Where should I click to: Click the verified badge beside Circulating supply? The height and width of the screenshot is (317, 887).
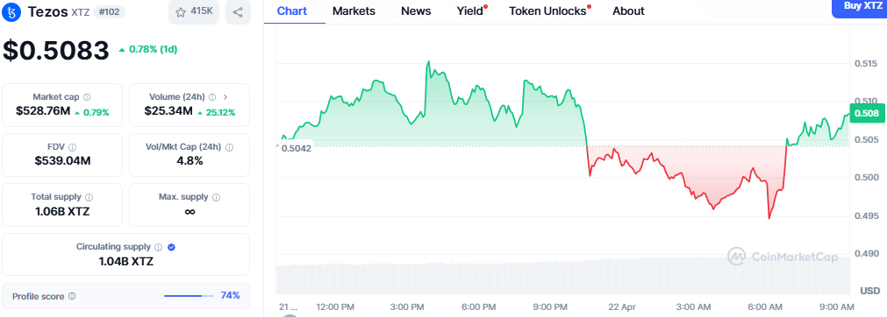171,247
